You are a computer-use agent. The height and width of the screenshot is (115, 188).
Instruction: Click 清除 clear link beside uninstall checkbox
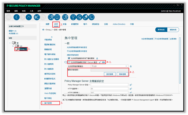(103, 62)
